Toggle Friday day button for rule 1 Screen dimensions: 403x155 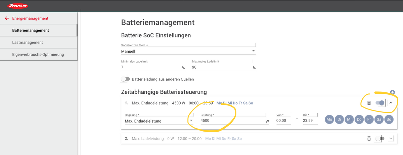pos(369,119)
